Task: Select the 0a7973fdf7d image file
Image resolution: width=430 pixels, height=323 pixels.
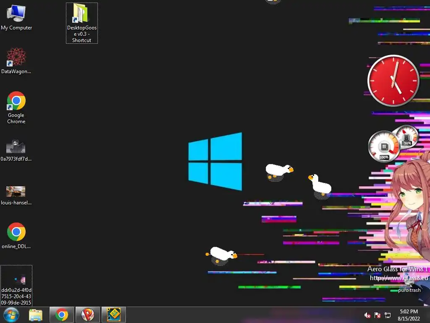Action: point(16,150)
